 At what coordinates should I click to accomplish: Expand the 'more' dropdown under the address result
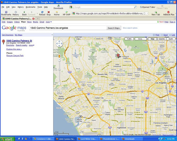click(32, 45)
